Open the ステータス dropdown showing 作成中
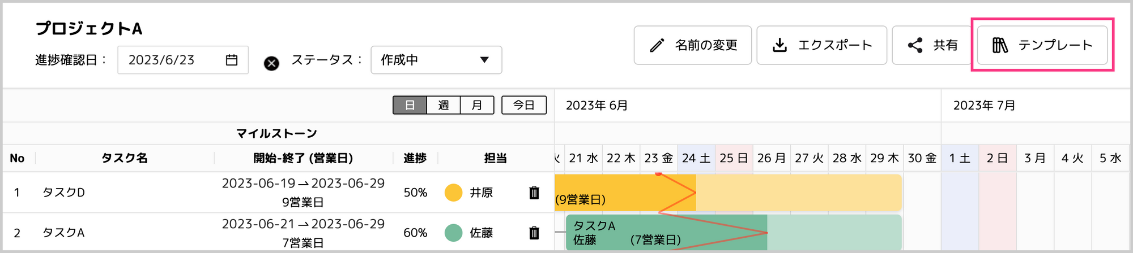Viewport: 1133px width, 253px height. click(x=436, y=60)
